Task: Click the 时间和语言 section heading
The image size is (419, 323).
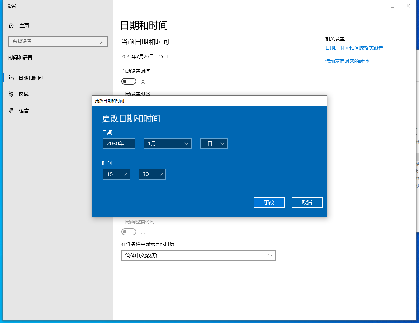Action: 20,58
